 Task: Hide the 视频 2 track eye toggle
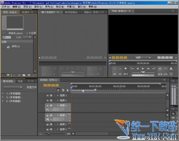48,101
